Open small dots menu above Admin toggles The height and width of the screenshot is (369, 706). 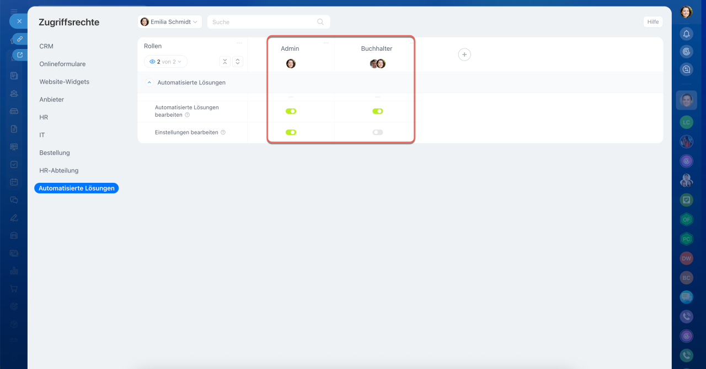point(291,97)
